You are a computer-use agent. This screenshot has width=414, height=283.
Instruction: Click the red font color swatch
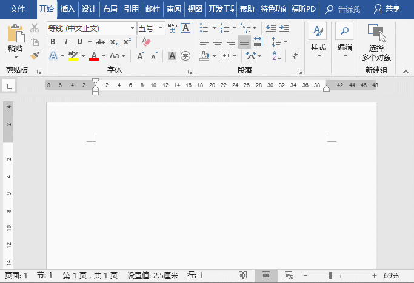click(93, 56)
